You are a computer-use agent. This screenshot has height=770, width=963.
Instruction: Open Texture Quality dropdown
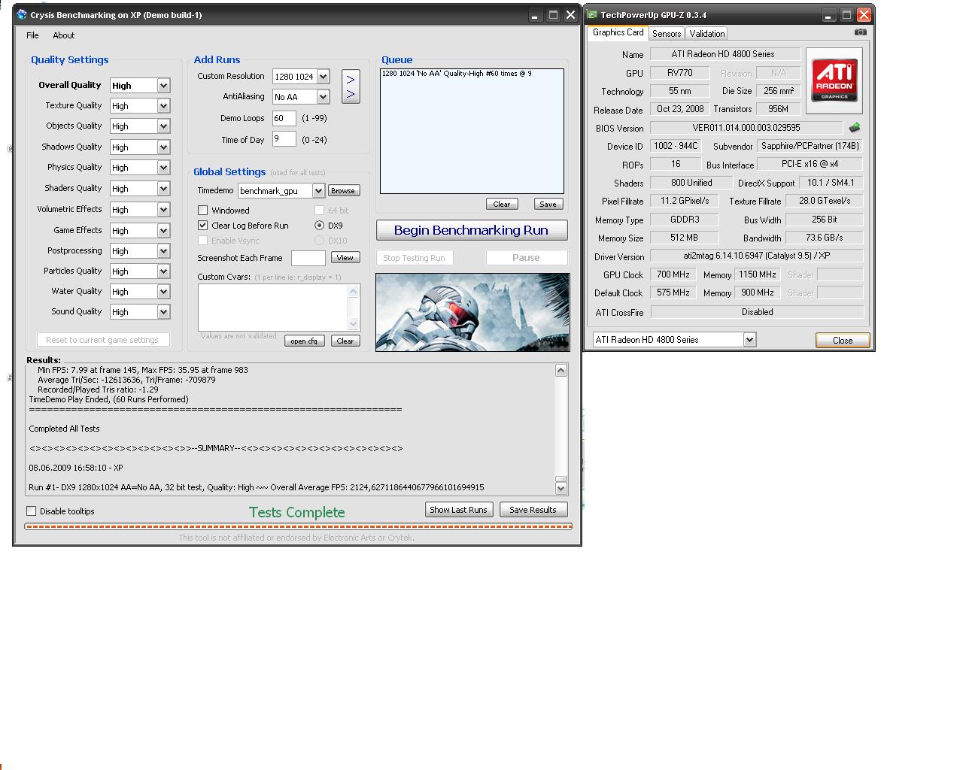pyautogui.click(x=163, y=106)
